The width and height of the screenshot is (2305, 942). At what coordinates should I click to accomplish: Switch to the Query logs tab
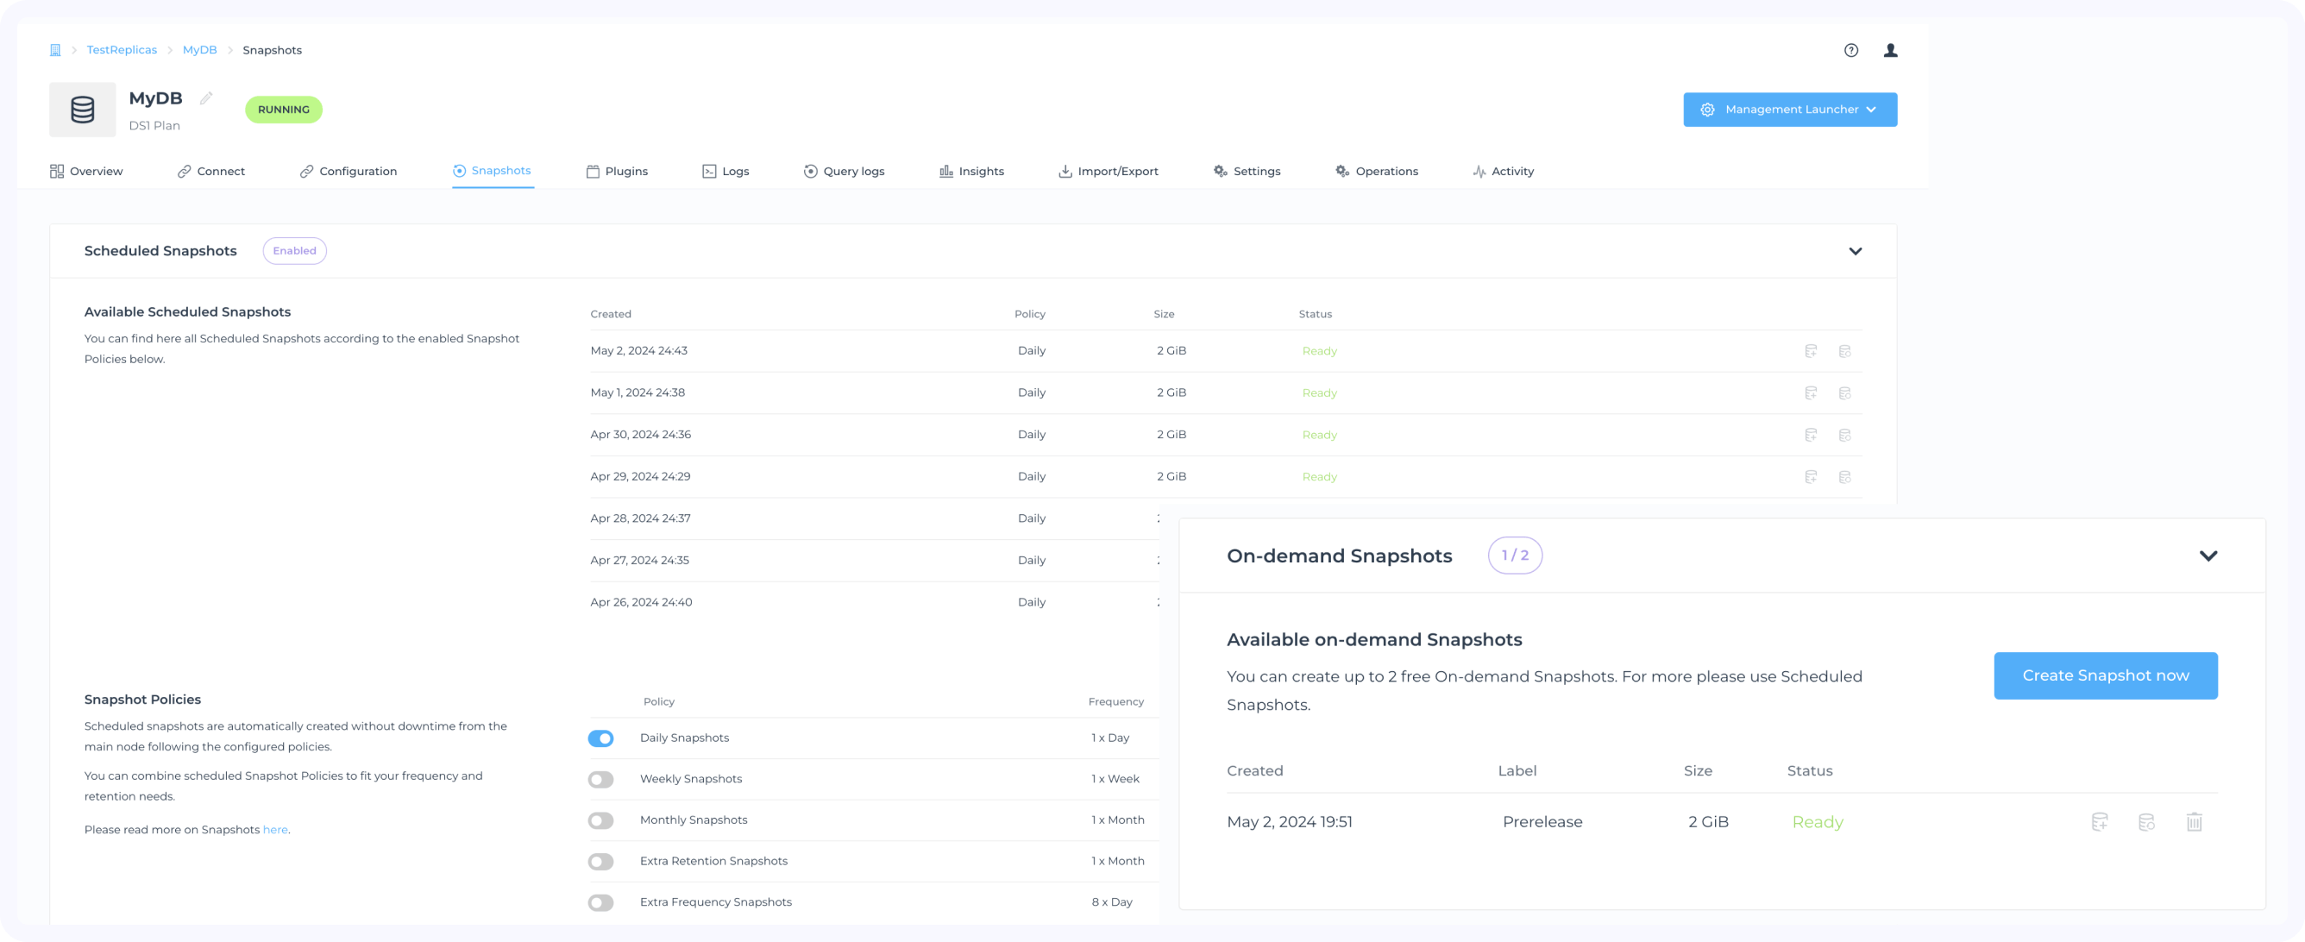click(844, 171)
